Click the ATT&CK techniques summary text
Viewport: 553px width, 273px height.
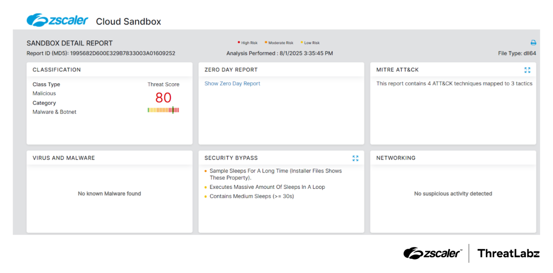[454, 84]
